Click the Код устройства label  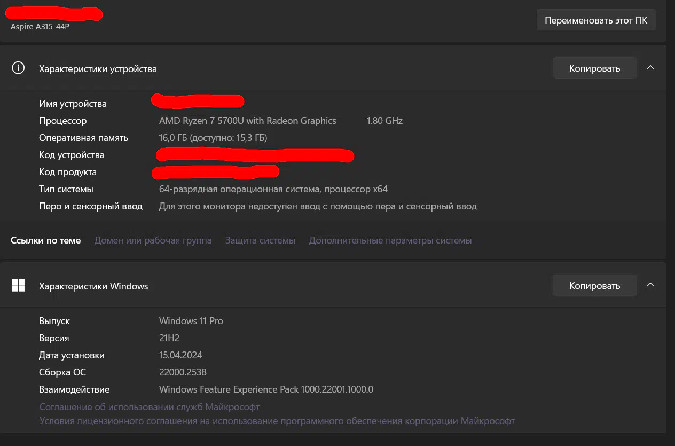[x=72, y=155]
